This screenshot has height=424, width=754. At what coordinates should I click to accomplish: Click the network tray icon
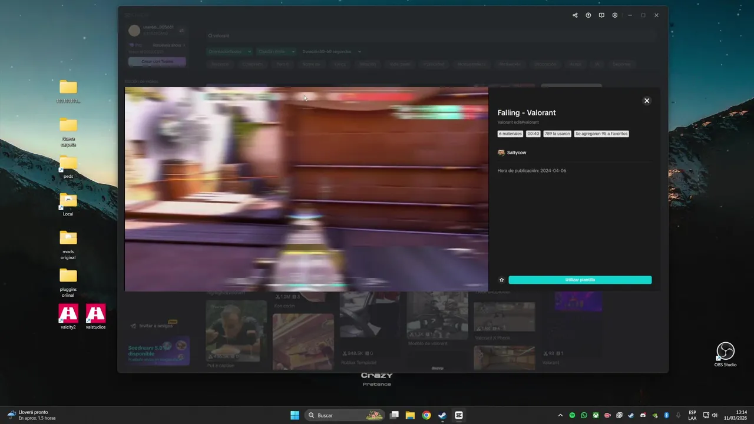click(x=706, y=415)
